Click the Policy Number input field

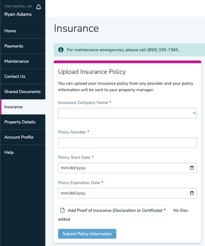127,143
